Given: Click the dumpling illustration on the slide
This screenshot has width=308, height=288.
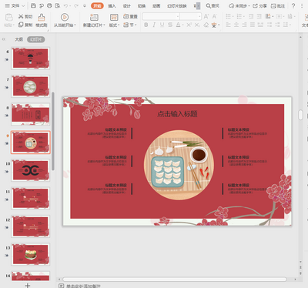Looking at the screenshot, I should [x=179, y=165].
